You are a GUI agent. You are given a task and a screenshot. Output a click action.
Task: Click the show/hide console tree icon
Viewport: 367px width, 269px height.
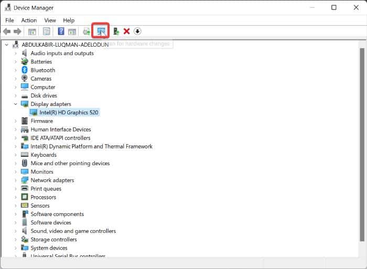(32, 31)
